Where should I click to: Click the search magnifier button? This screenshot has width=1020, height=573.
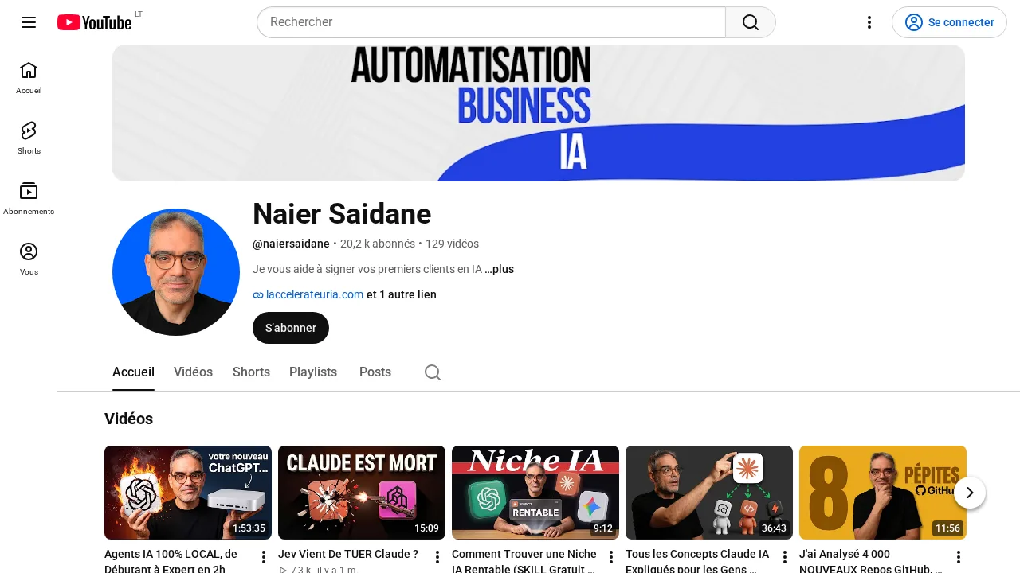(x=751, y=22)
